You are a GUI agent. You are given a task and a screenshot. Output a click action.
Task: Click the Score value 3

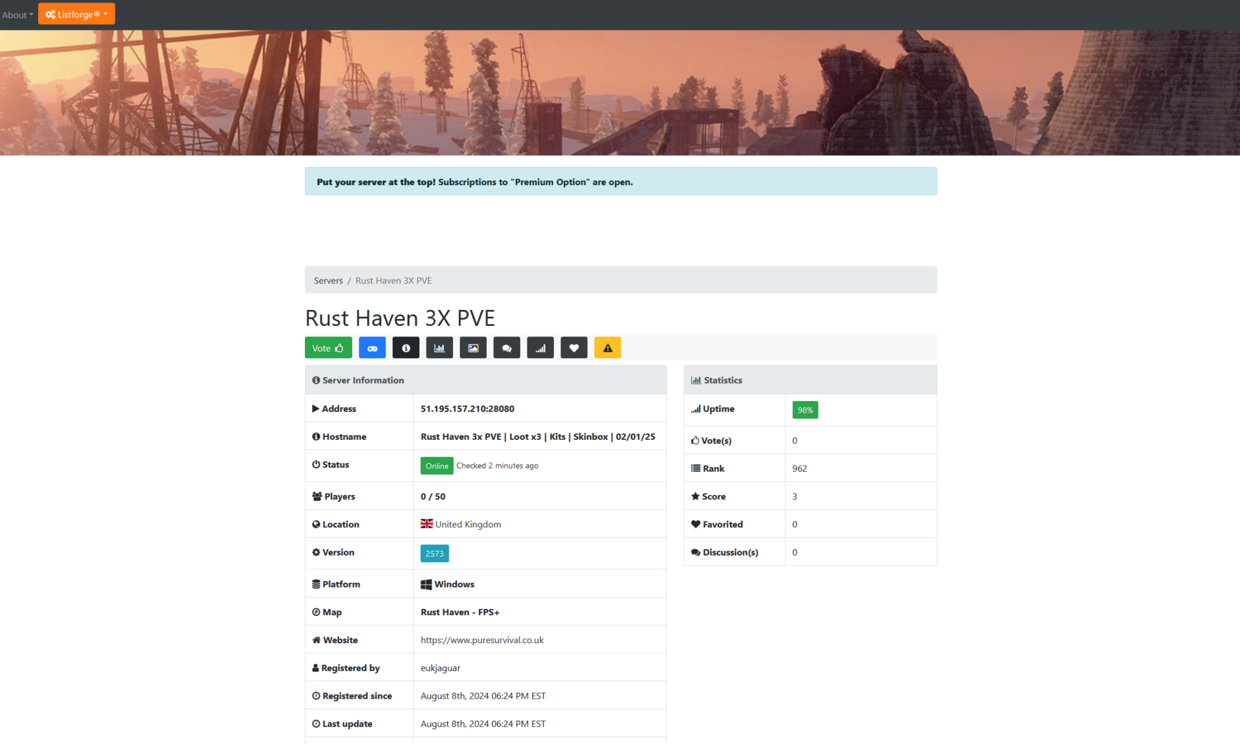click(795, 497)
